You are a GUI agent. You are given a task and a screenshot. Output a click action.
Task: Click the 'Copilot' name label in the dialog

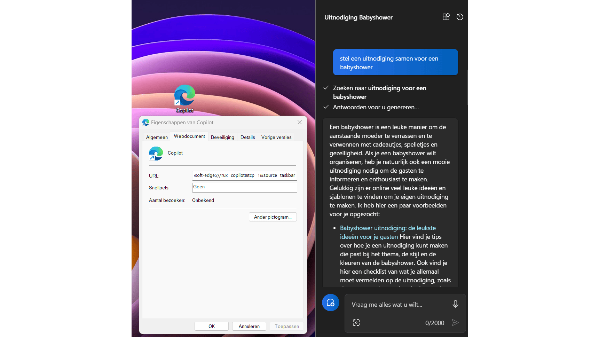(x=175, y=153)
